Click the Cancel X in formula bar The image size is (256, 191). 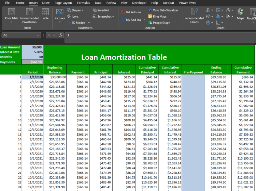49,35
